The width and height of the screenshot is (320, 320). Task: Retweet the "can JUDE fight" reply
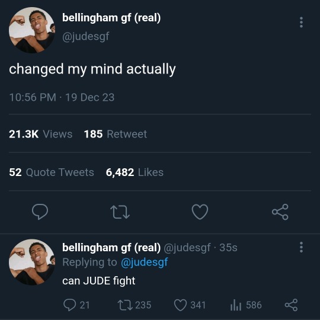(x=135, y=305)
